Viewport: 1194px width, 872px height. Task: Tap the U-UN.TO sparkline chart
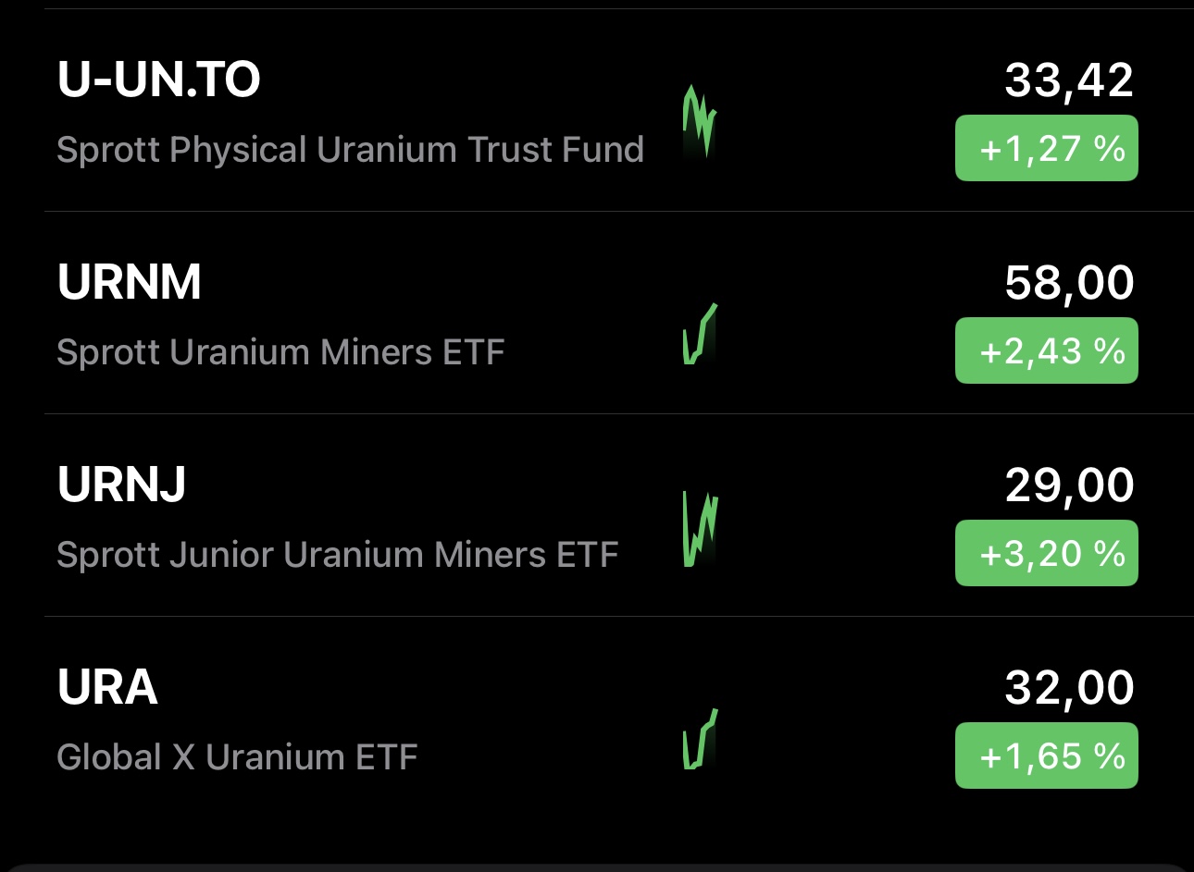[x=700, y=121]
